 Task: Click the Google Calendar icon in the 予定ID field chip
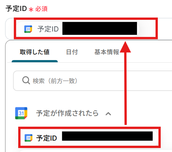[28, 29]
